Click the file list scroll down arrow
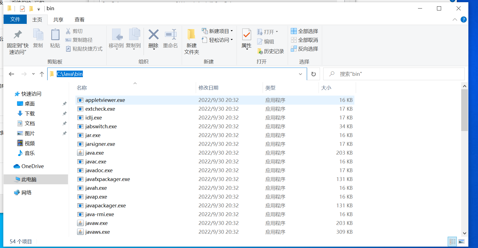Viewport: 478px width, 248px height. pyautogui.click(x=465, y=233)
